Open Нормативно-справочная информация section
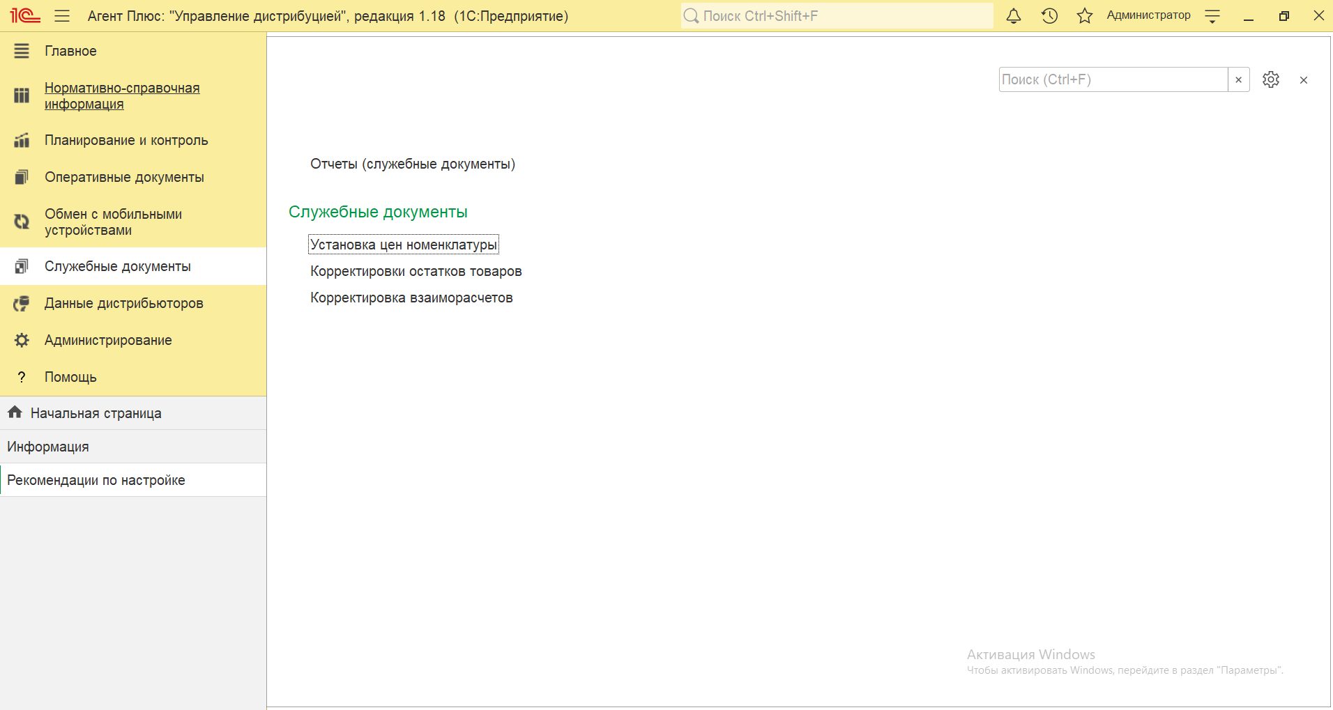1333x710 pixels. 121,96
